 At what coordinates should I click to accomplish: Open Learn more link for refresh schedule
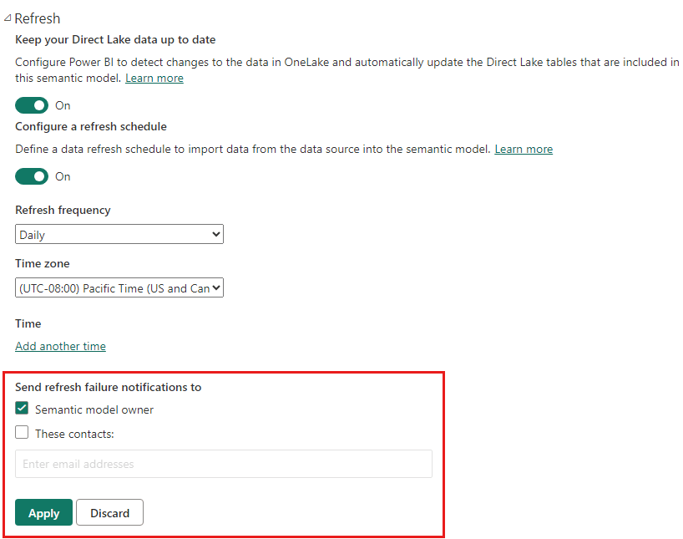524,149
